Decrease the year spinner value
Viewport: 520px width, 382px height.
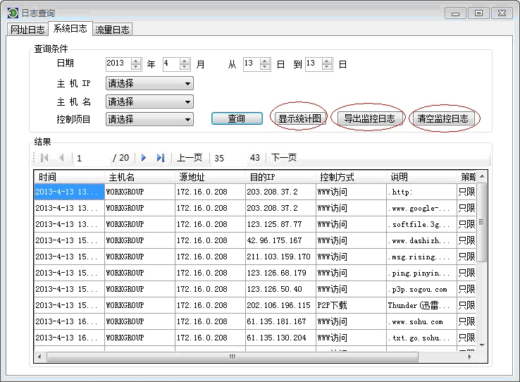[x=136, y=67]
